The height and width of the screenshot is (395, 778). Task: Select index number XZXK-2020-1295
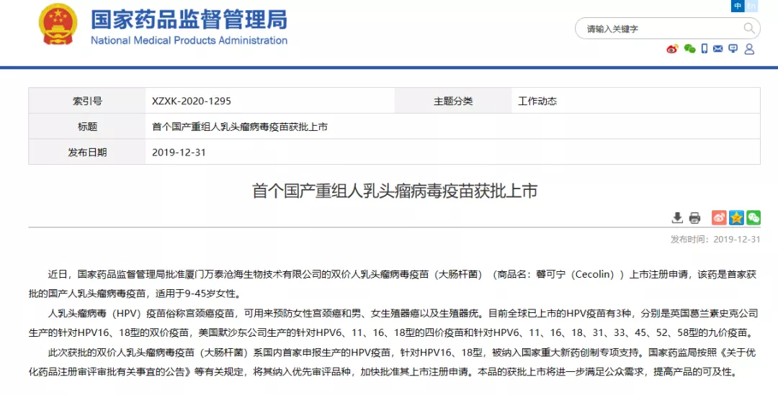click(191, 101)
